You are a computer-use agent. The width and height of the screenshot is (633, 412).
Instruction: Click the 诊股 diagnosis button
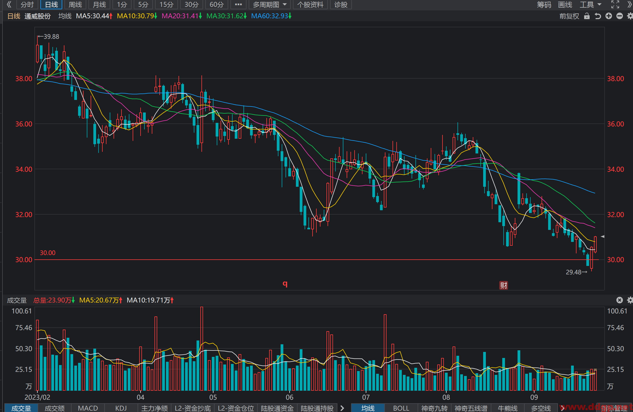341,5
